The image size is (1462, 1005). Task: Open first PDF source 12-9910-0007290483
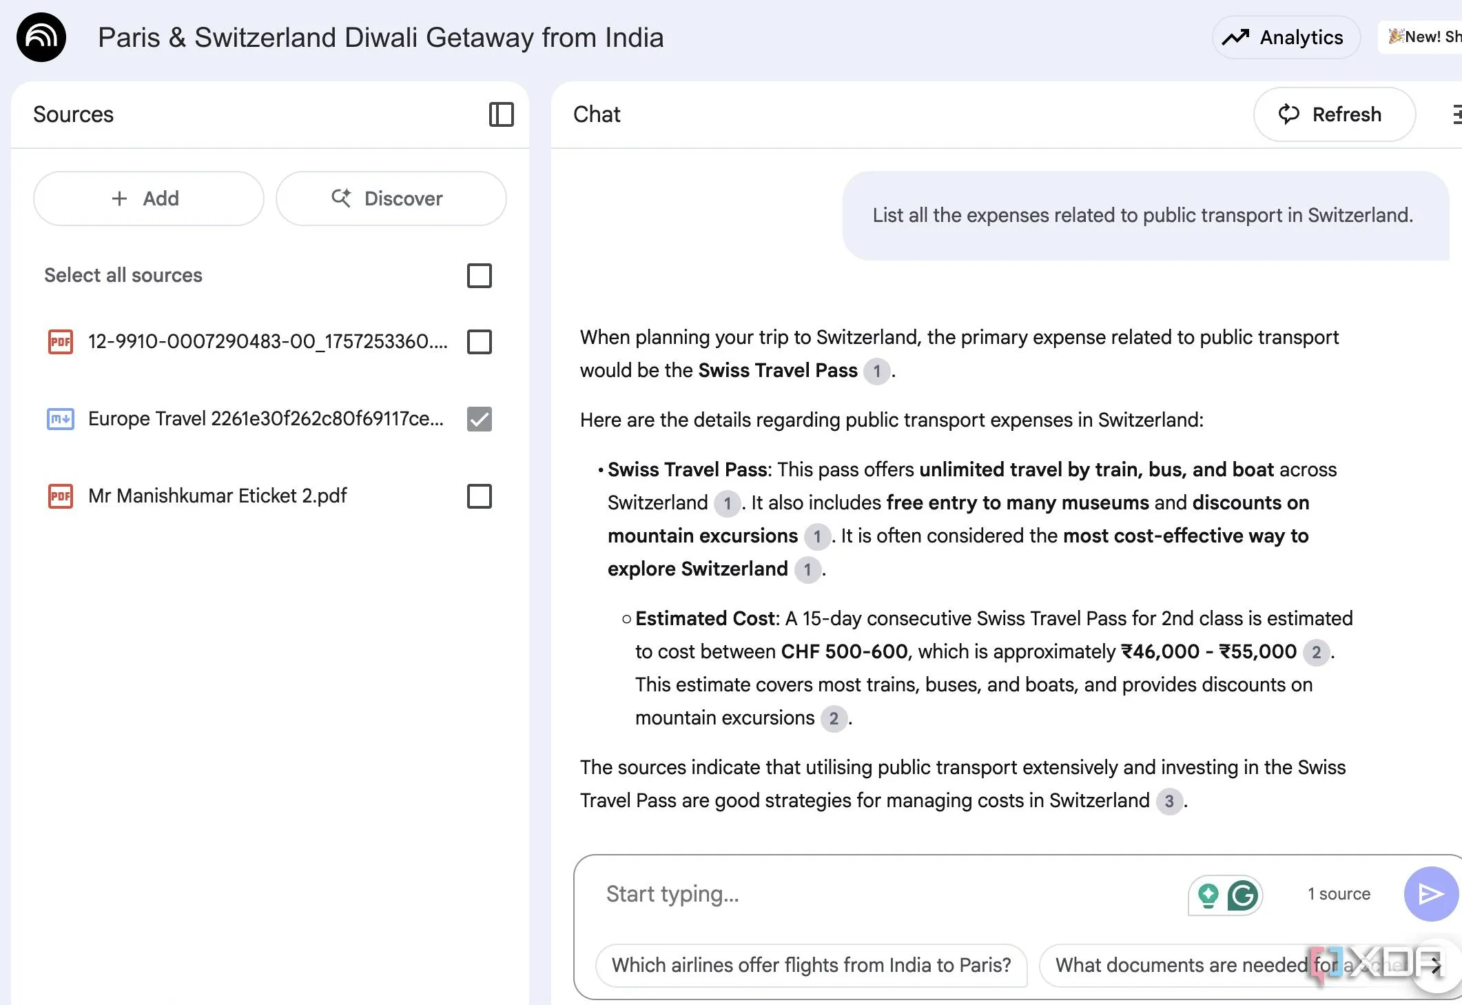pyautogui.click(x=267, y=341)
